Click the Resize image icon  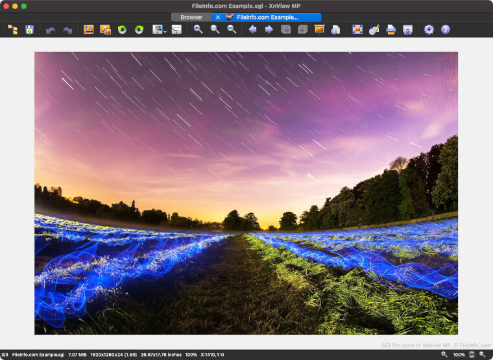105,29
